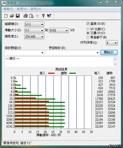Click the write value 13768
123x148 pixels.
click(x=99, y=99)
